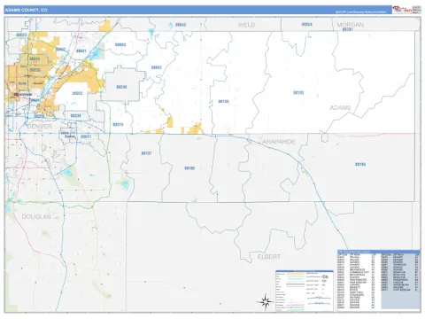Click the ARAPAHOE county label
The height and width of the screenshot is (319, 425).
point(279,142)
